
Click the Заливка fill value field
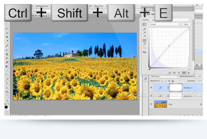199,81
